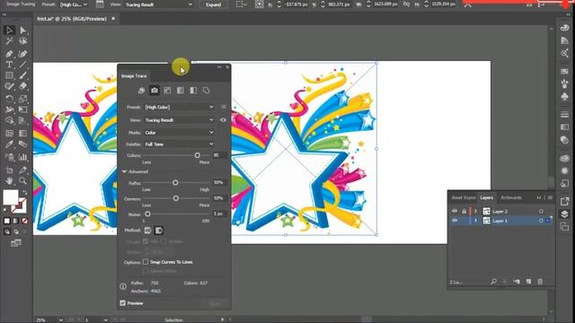This screenshot has width=575, height=323.
Task: Toggle the Preview checkbox in Image Trace
Action: tap(123, 303)
